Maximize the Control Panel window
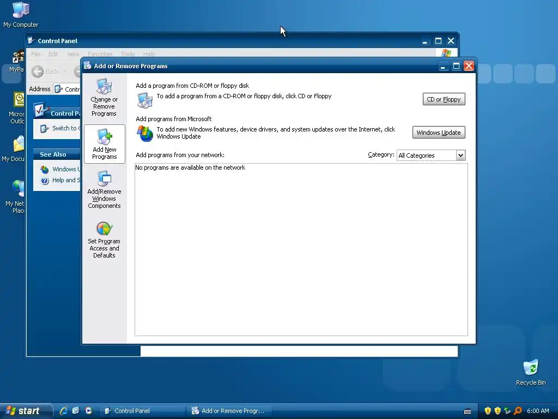This screenshot has width=558, height=419. (438, 40)
